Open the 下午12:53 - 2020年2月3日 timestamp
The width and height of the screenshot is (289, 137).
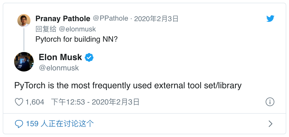coord(95,102)
